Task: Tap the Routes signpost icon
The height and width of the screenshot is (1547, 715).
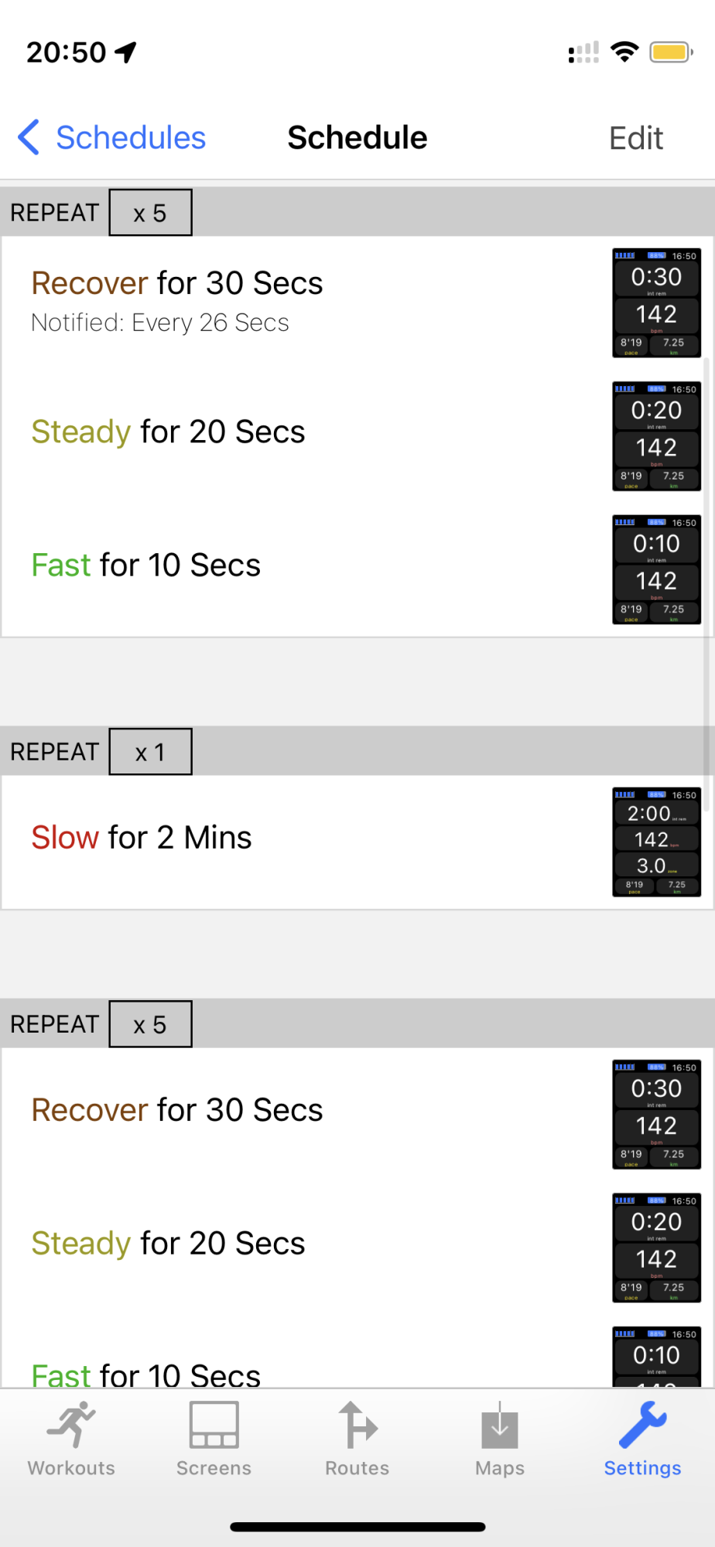Action: coord(357,1425)
